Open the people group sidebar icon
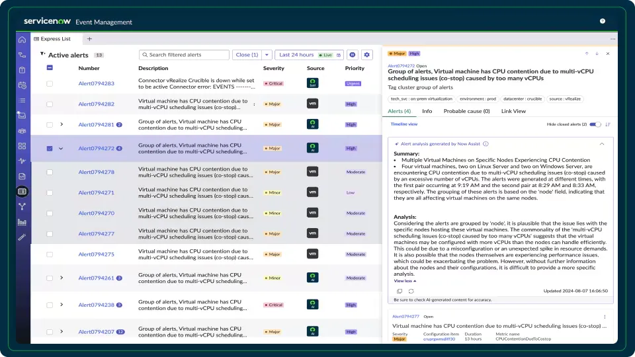Screen dimensions: 635x357 point(22,131)
